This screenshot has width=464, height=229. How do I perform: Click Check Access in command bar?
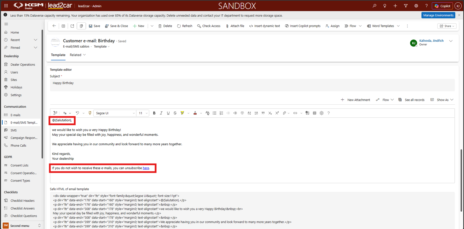209,26
